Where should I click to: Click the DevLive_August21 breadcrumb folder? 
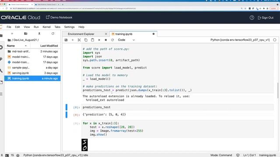tap(25, 40)
